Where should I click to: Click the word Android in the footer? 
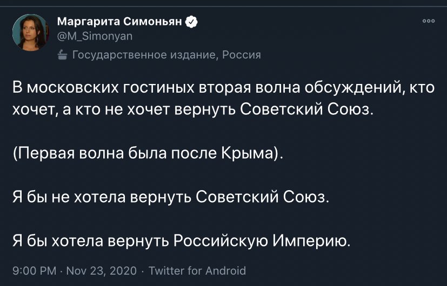click(x=225, y=271)
